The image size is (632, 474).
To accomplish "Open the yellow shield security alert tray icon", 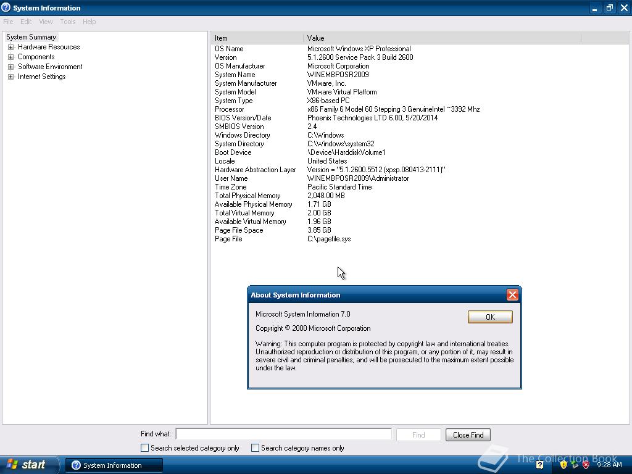I will 563,465.
